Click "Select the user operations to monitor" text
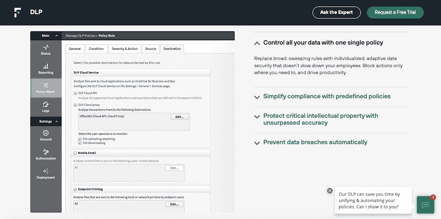Image resolution: width=441 pixels, height=219 pixels. [x=103, y=134]
